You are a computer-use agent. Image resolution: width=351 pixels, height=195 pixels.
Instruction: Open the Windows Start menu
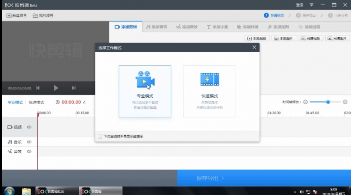[9, 191]
